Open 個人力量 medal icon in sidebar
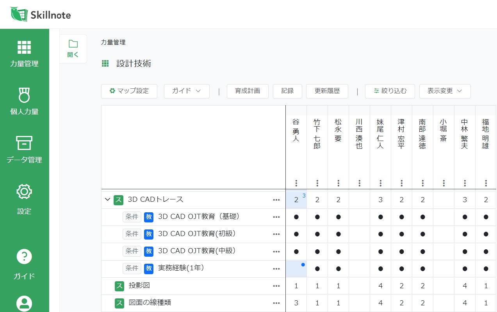This screenshot has height=312, width=497. (x=24, y=95)
